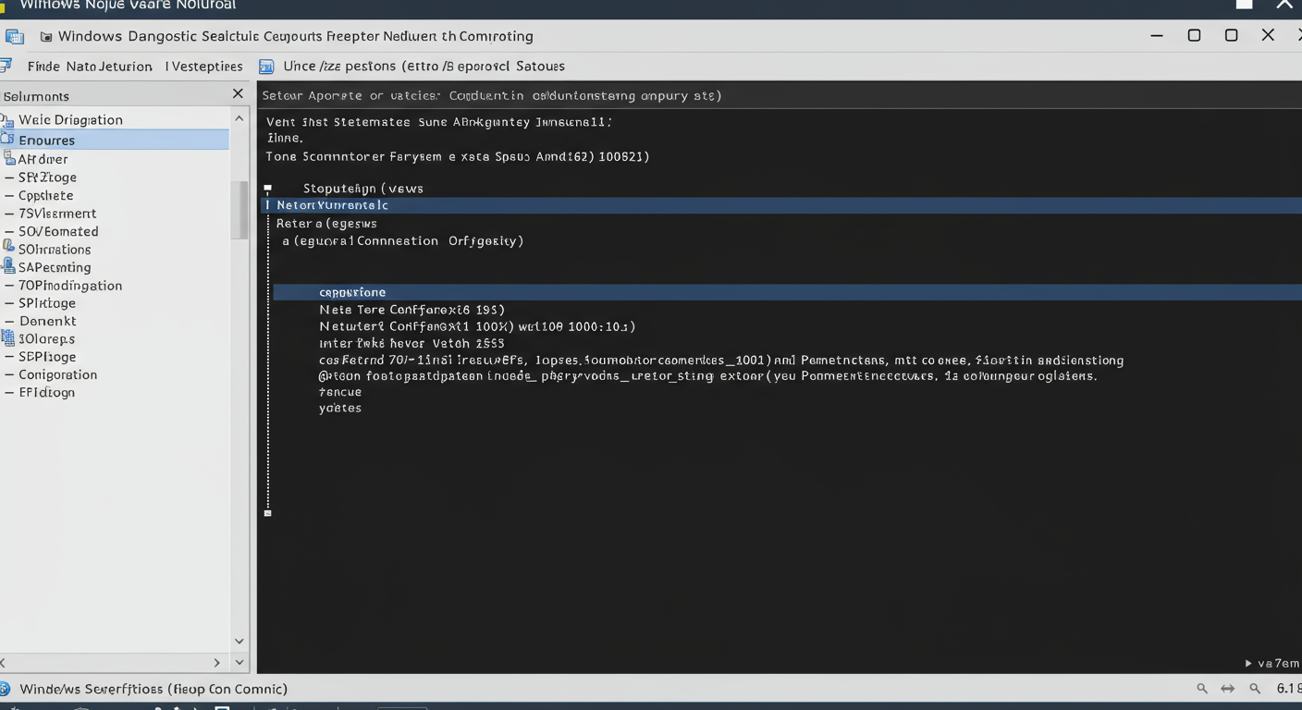Click the icon next to 'SAPecrnting'
The width and height of the screenshot is (1302, 710).
(8, 267)
